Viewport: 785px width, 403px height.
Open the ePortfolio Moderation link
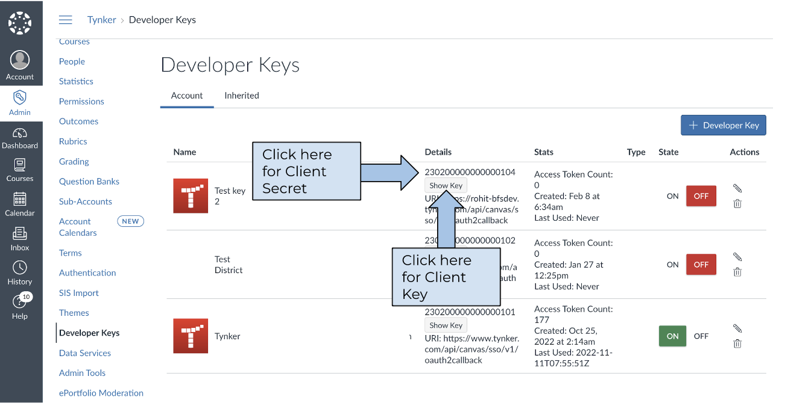[101, 393]
